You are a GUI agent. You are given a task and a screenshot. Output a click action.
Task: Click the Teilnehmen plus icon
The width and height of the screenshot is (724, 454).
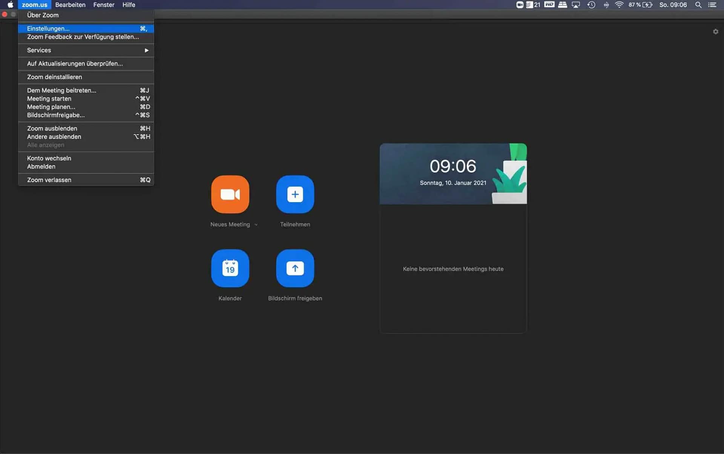pyautogui.click(x=295, y=194)
